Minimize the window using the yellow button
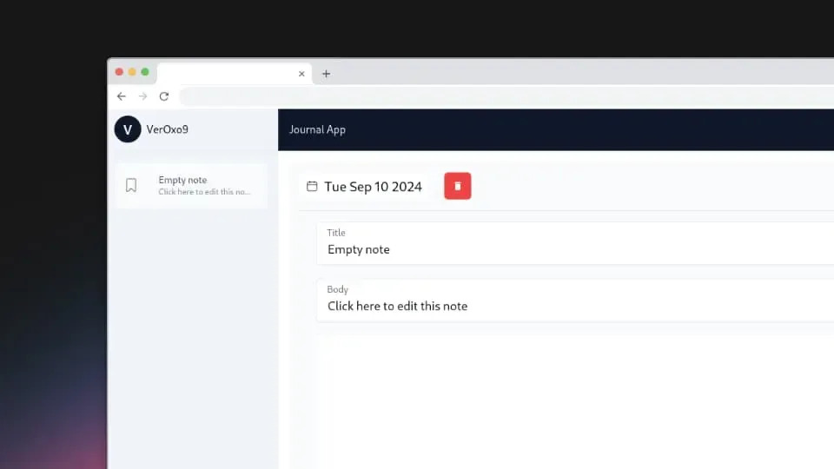Viewport: 834px width, 469px height. point(132,72)
